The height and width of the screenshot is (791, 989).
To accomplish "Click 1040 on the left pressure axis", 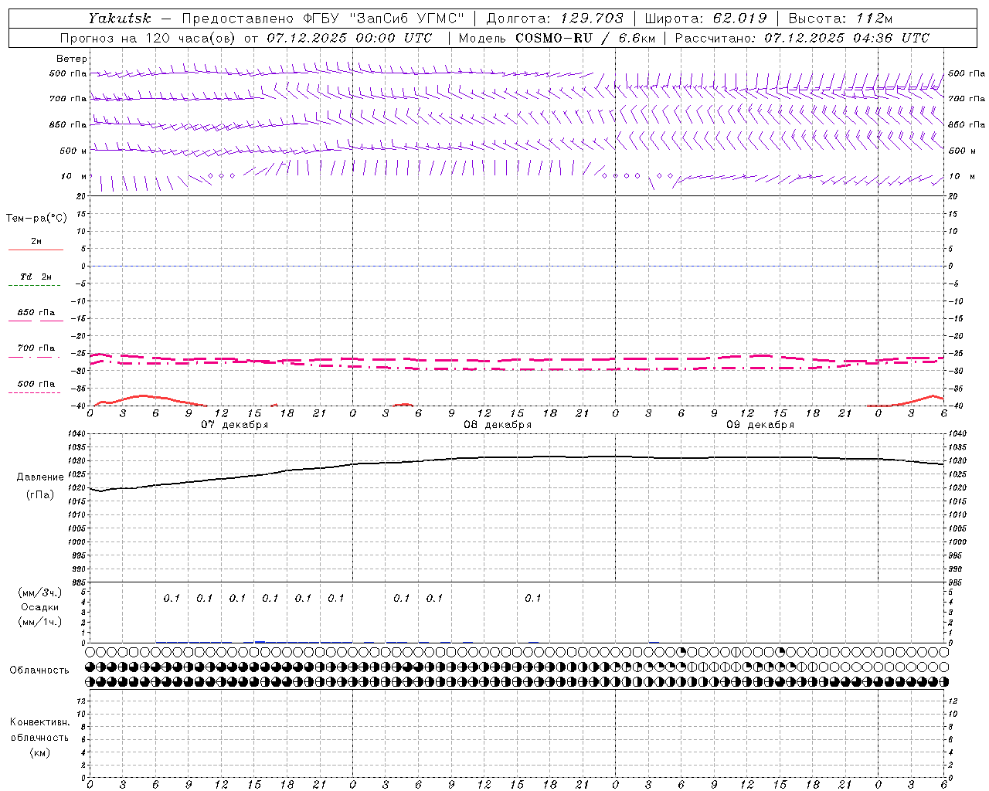I will tap(77, 434).
